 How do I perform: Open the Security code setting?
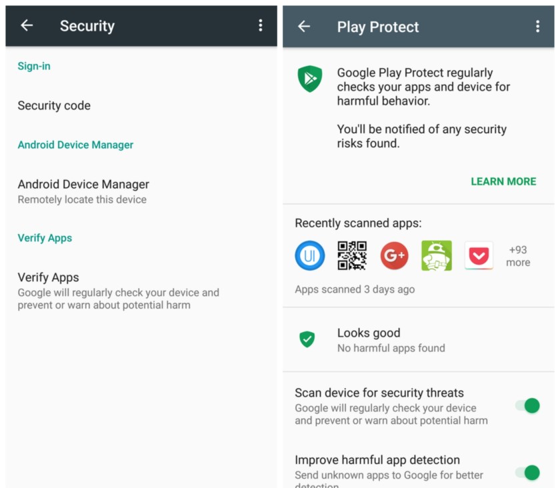point(141,105)
